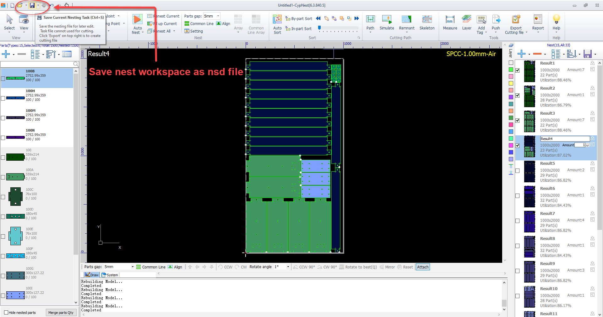Image resolution: width=603 pixels, height=317 pixels.
Task: Click parts table view icon
Action: point(67,54)
